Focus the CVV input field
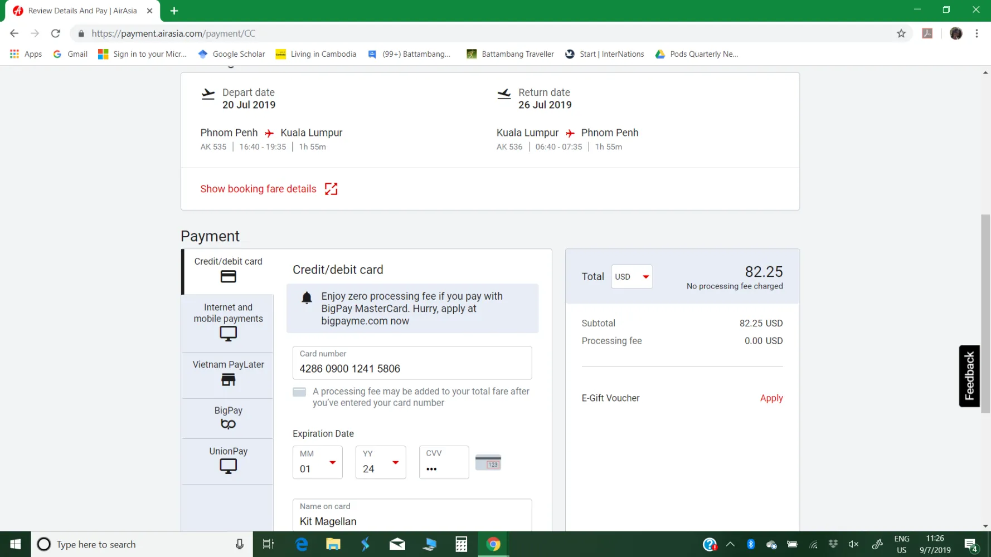This screenshot has width=991, height=557. [x=444, y=462]
